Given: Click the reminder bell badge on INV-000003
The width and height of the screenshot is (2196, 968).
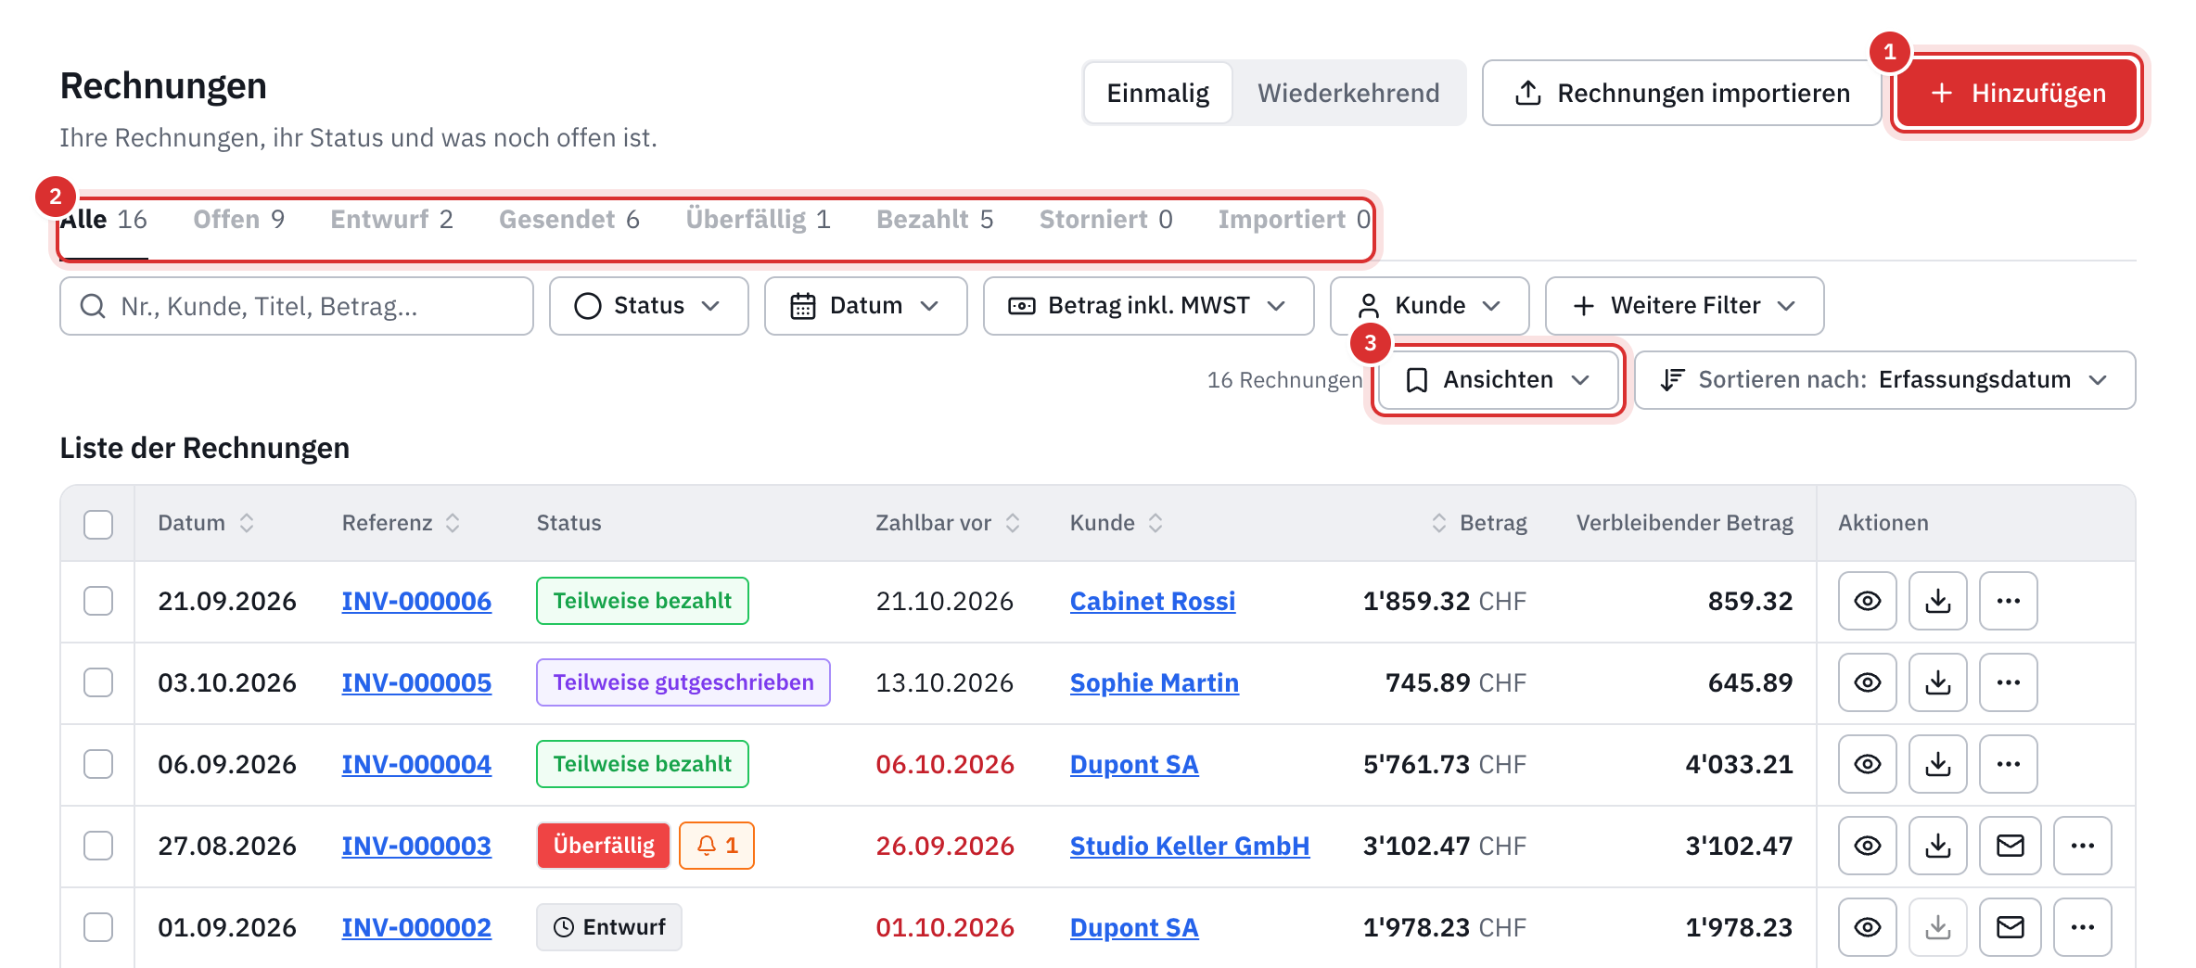Looking at the screenshot, I should (716, 846).
